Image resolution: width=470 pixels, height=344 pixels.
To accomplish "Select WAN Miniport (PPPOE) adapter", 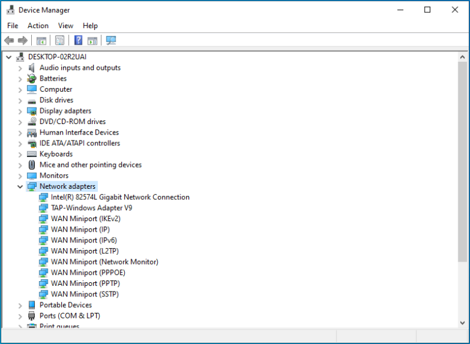I will [88, 273].
